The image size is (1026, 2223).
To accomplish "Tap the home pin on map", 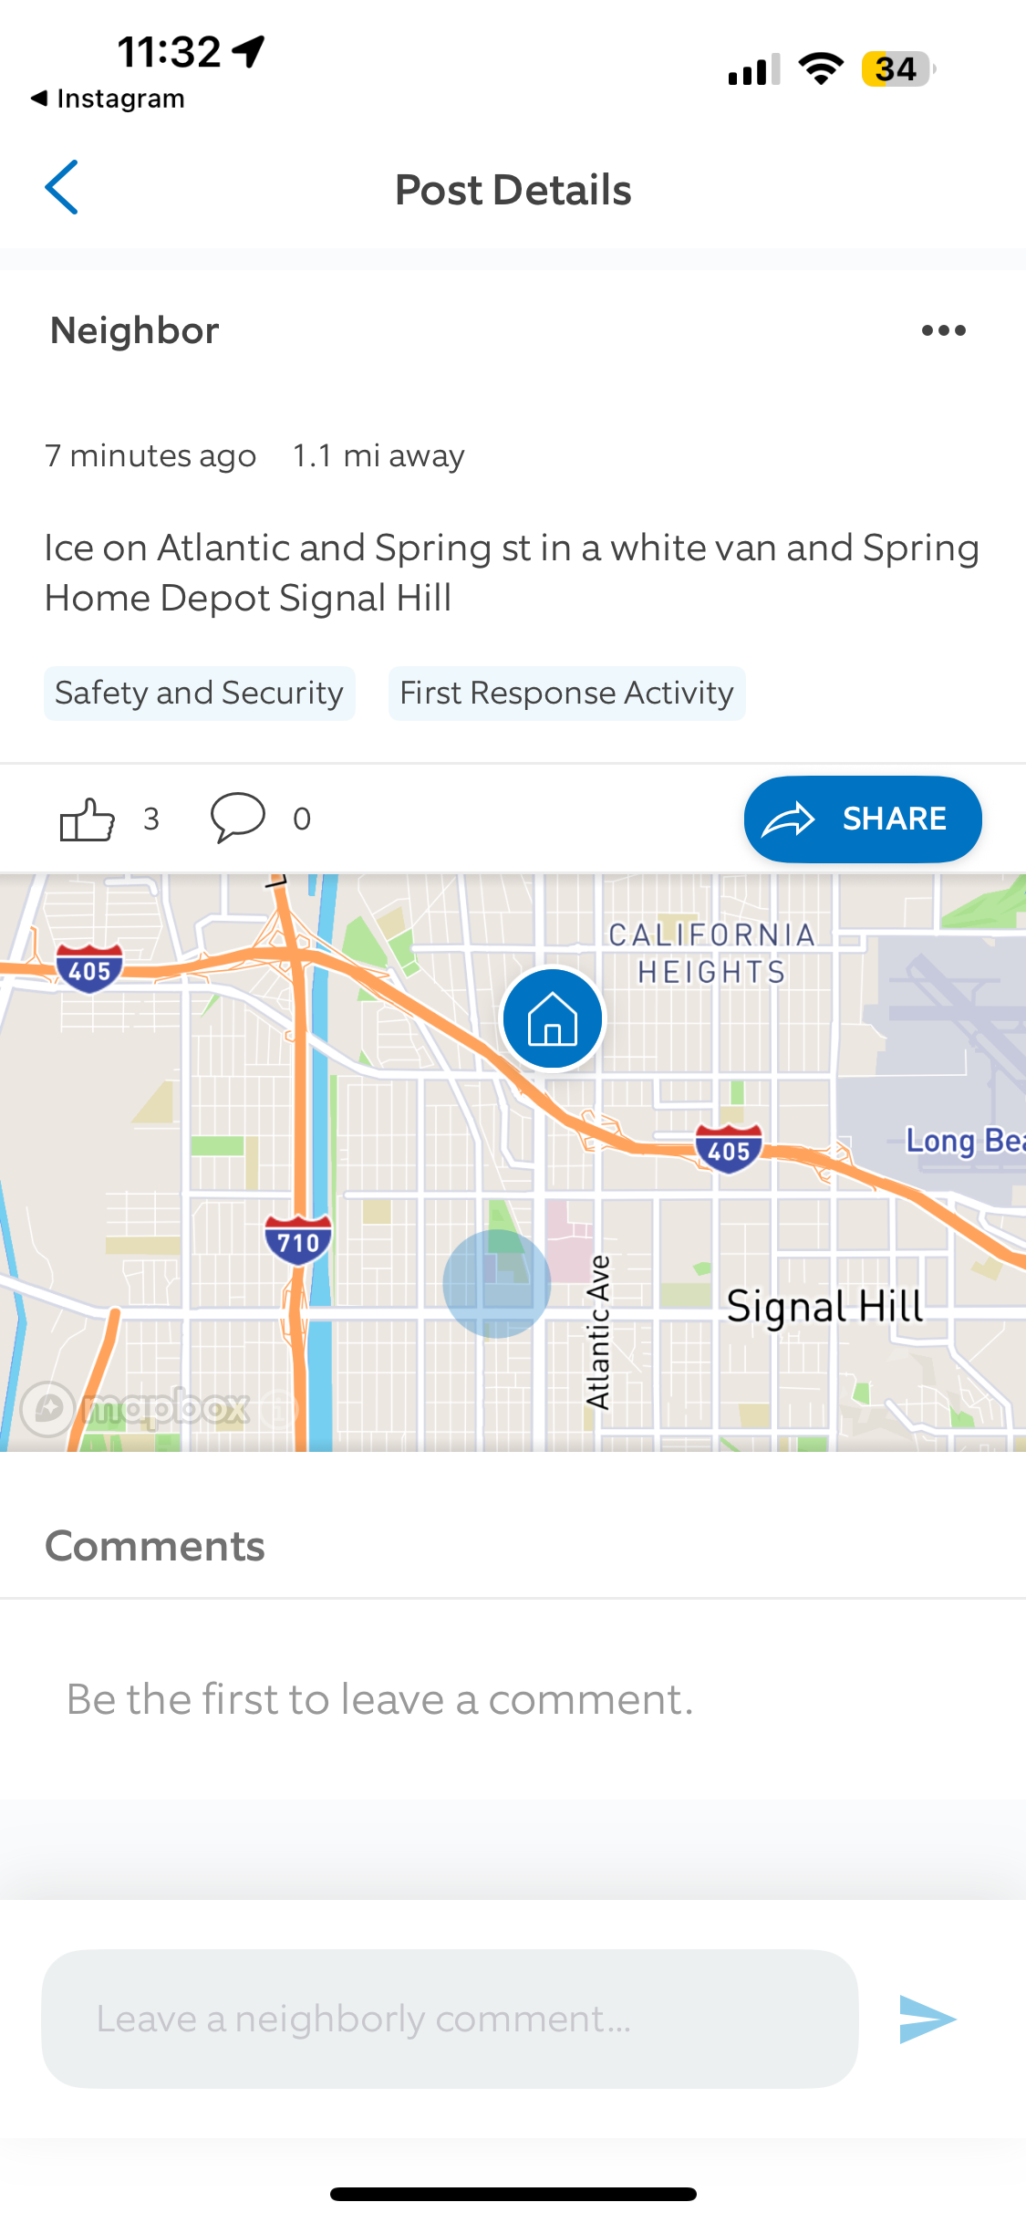I will point(552,1018).
